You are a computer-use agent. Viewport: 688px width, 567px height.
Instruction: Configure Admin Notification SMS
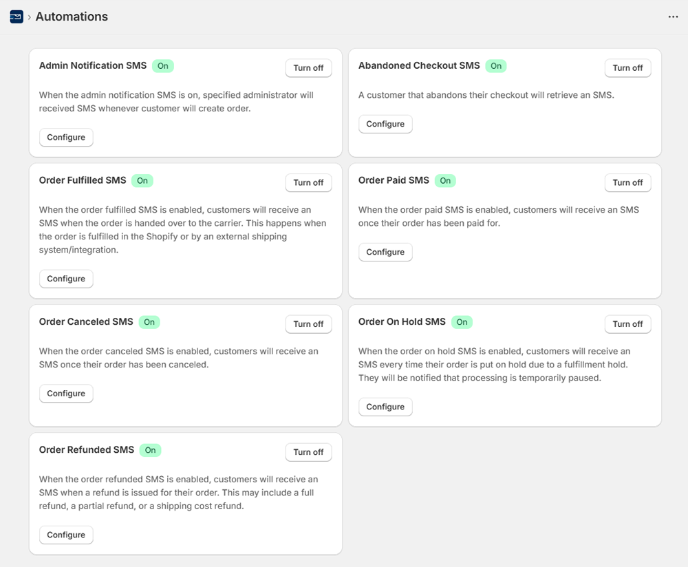pyautogui.click(x=66, y=138)
